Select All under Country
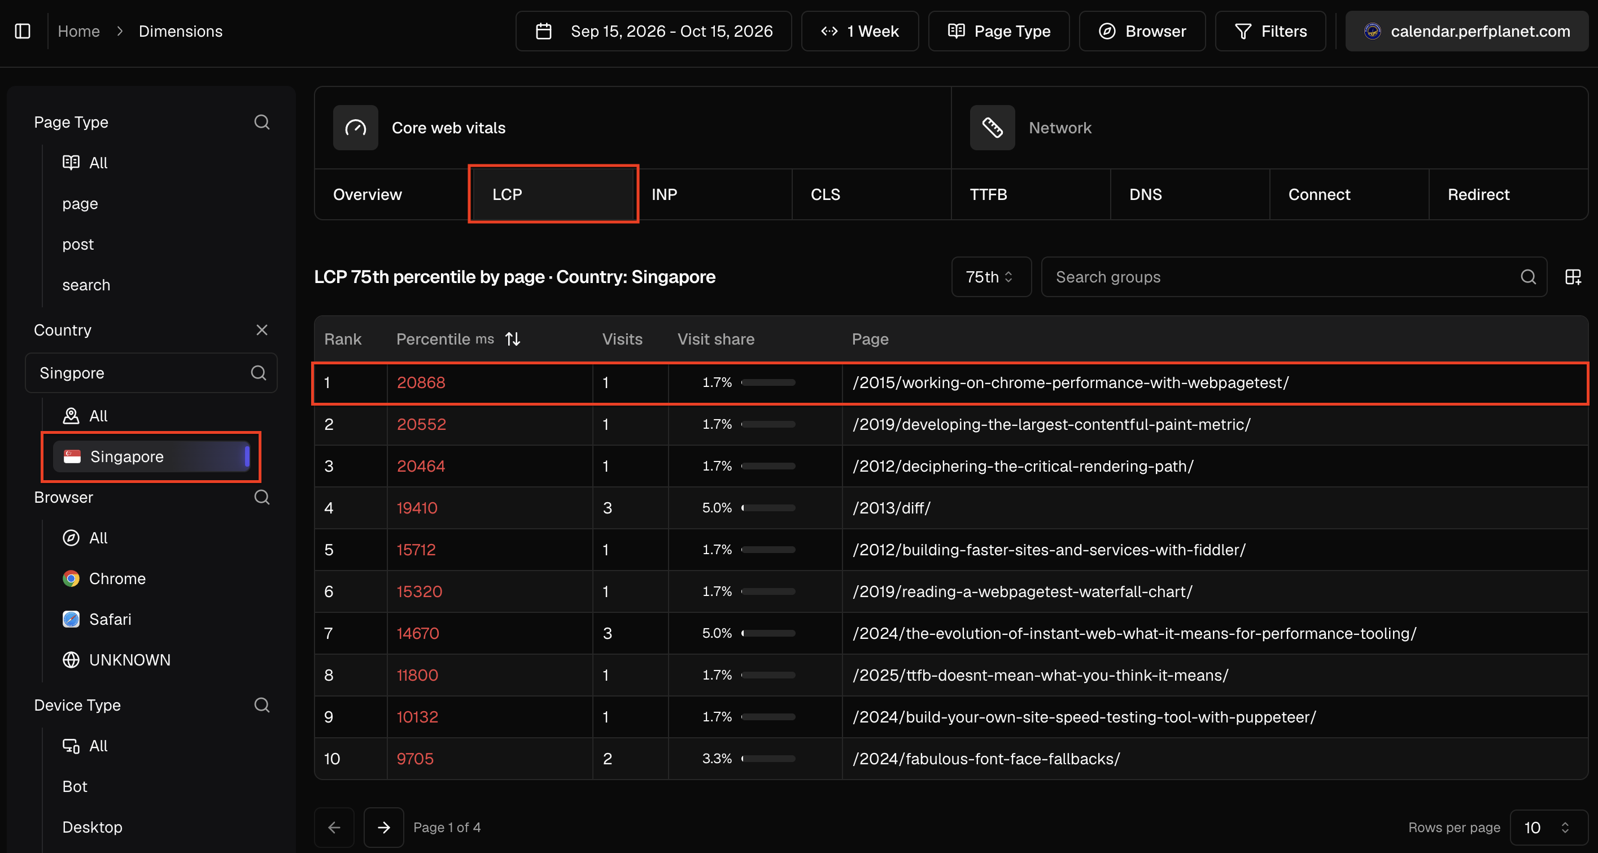The height and width of the screenshot is (853, 1598). click(85, 415)
